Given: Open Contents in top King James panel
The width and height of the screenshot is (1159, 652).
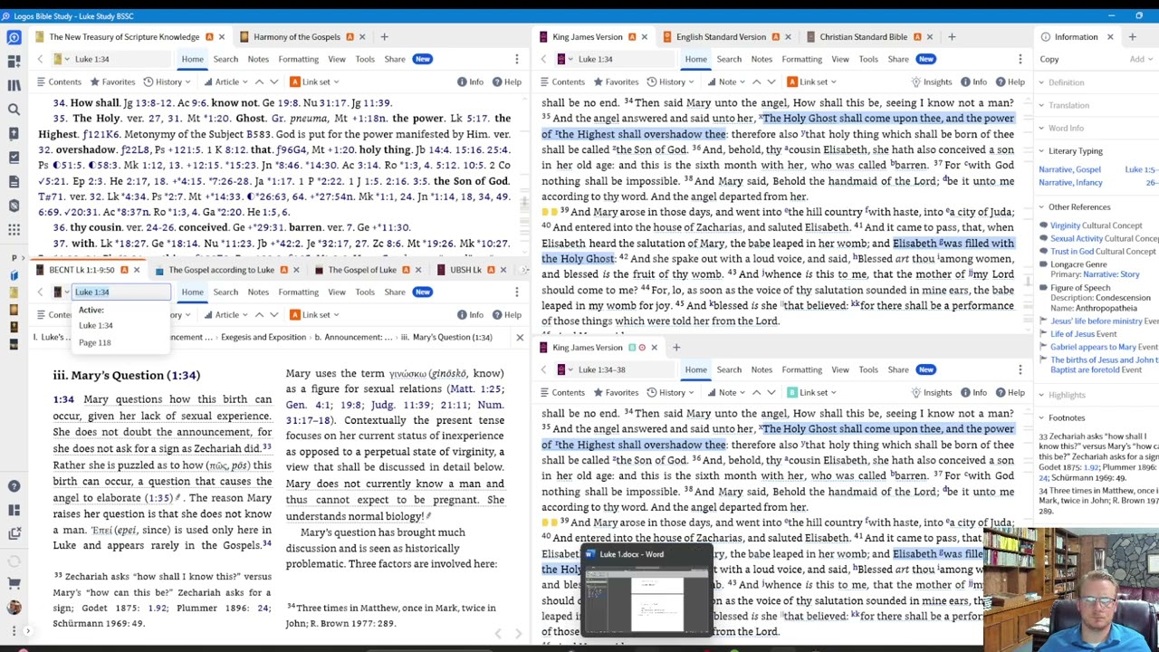Looking at the screenshot, I should pos(562,81).
